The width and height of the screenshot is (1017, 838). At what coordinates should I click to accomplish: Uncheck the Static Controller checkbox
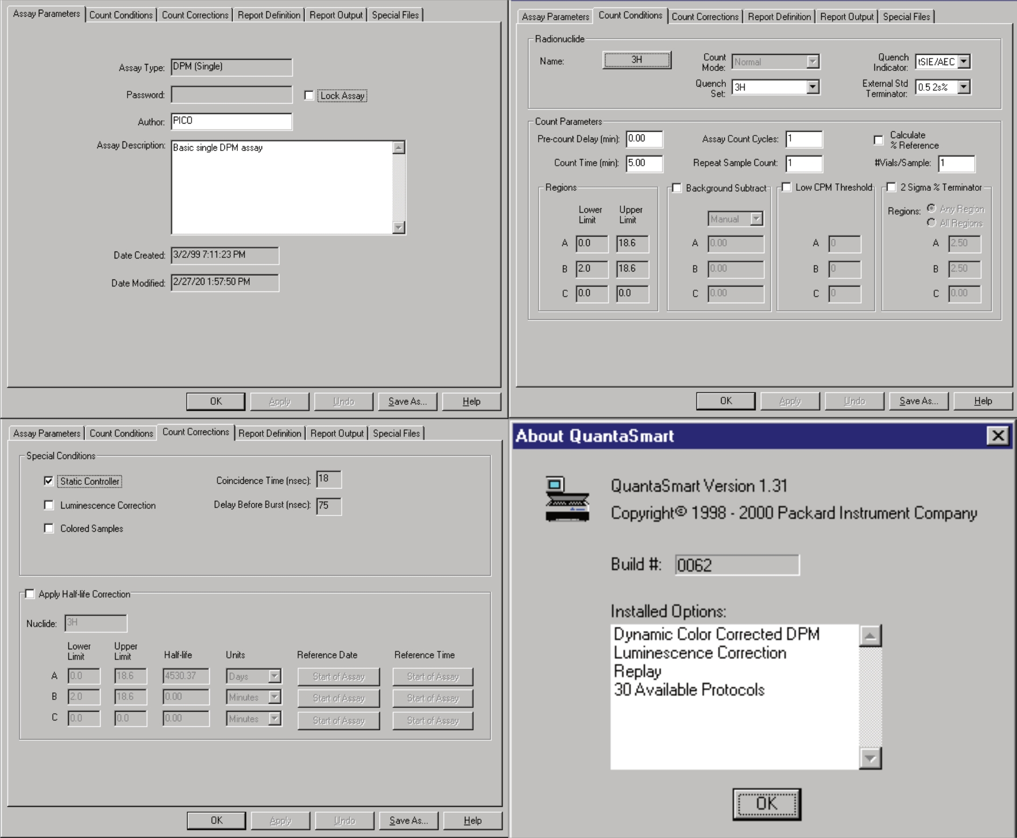49,481
